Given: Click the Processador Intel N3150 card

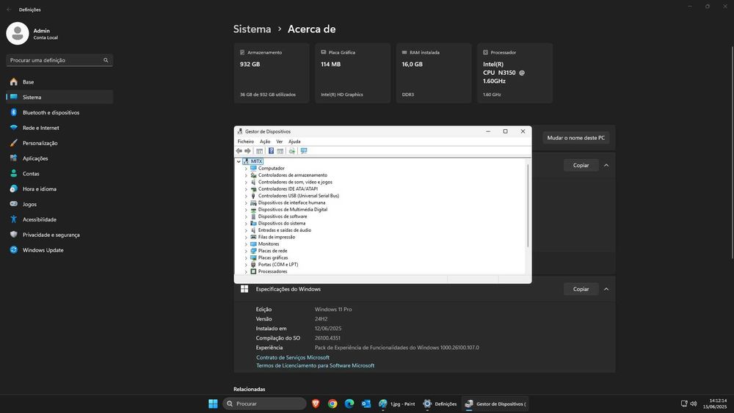Looking at the screenshot, I should (x=515, y=73).
